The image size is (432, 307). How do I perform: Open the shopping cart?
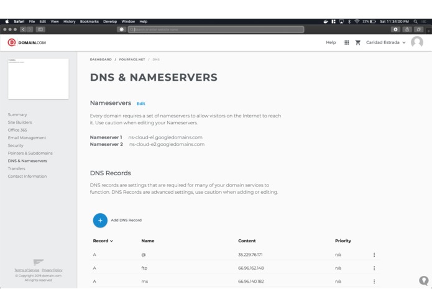(357, 42)
